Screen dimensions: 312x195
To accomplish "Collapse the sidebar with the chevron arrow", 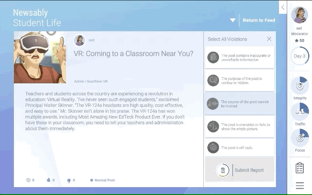I will coord(283,7).
